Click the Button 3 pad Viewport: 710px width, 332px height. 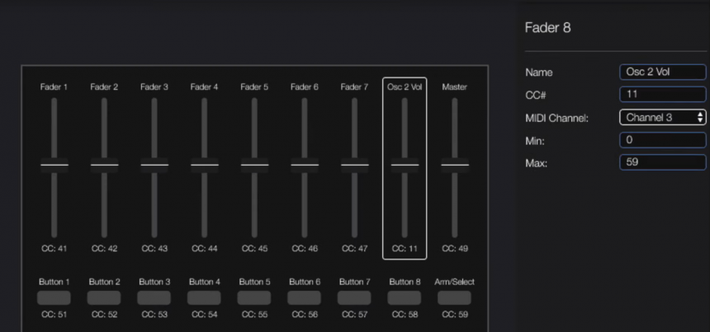pos(154,298)
